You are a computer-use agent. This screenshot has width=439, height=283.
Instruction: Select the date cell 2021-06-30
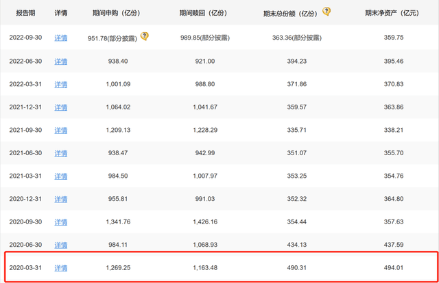[x=25, y=153]
